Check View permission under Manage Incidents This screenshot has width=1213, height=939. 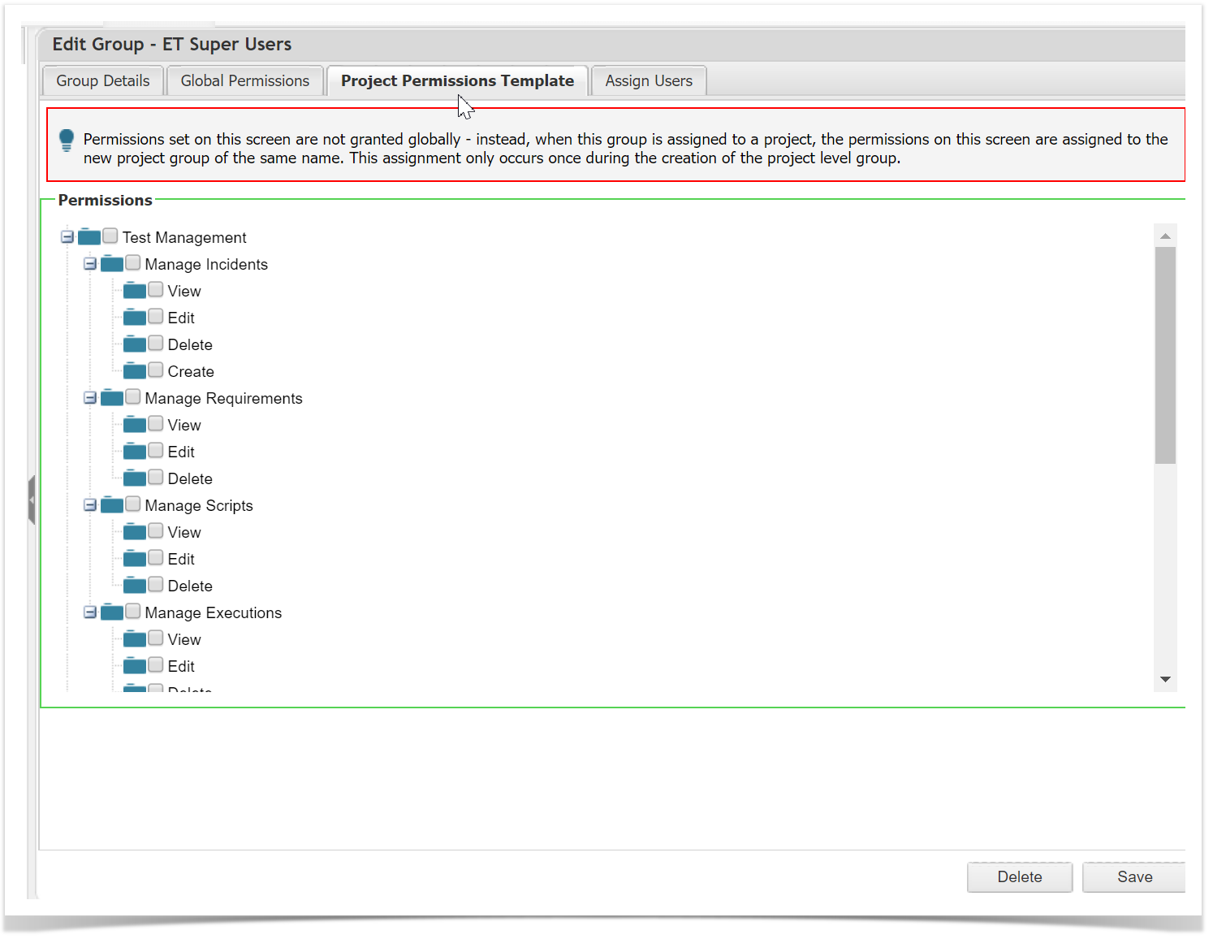156,290
